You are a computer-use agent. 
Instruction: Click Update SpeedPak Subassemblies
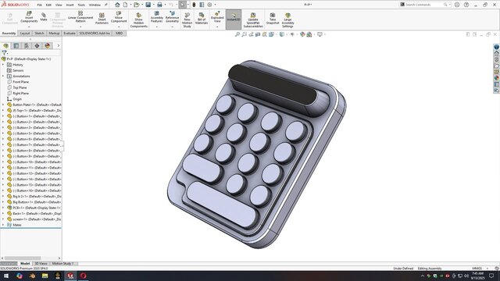(253, 20)
